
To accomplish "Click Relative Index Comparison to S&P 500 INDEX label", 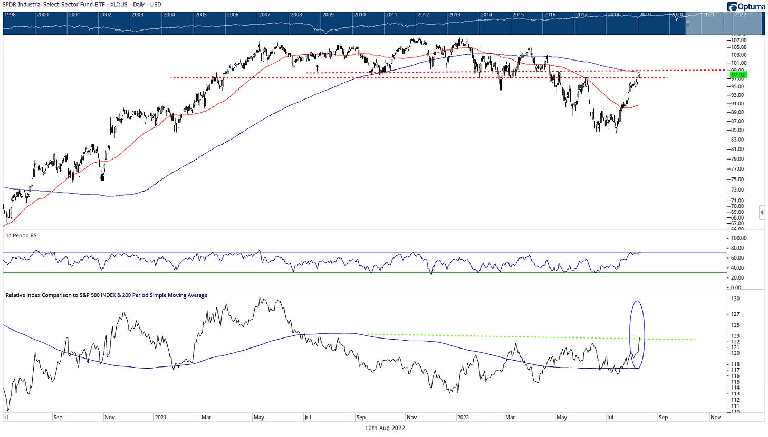I will [x=62, y=295].
